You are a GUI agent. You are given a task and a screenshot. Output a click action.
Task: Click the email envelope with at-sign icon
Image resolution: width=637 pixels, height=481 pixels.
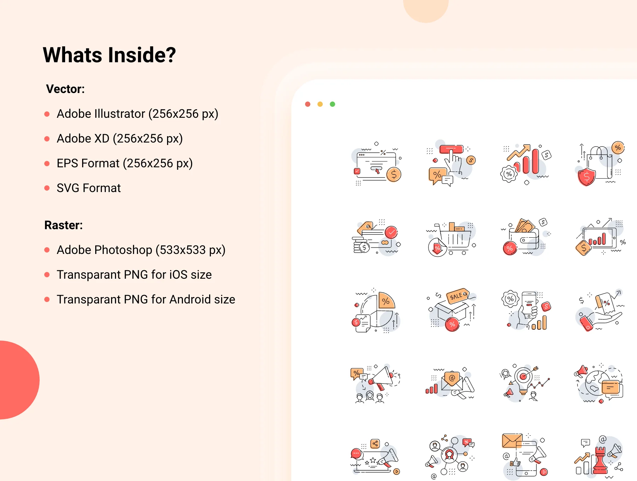[450, 383]
